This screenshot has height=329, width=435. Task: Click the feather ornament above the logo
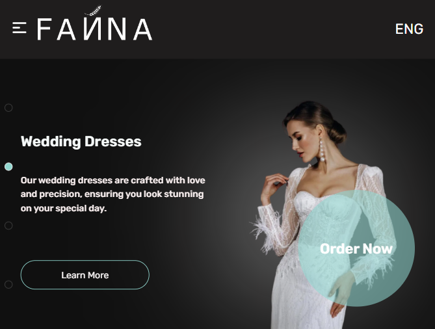click(93, 11)
